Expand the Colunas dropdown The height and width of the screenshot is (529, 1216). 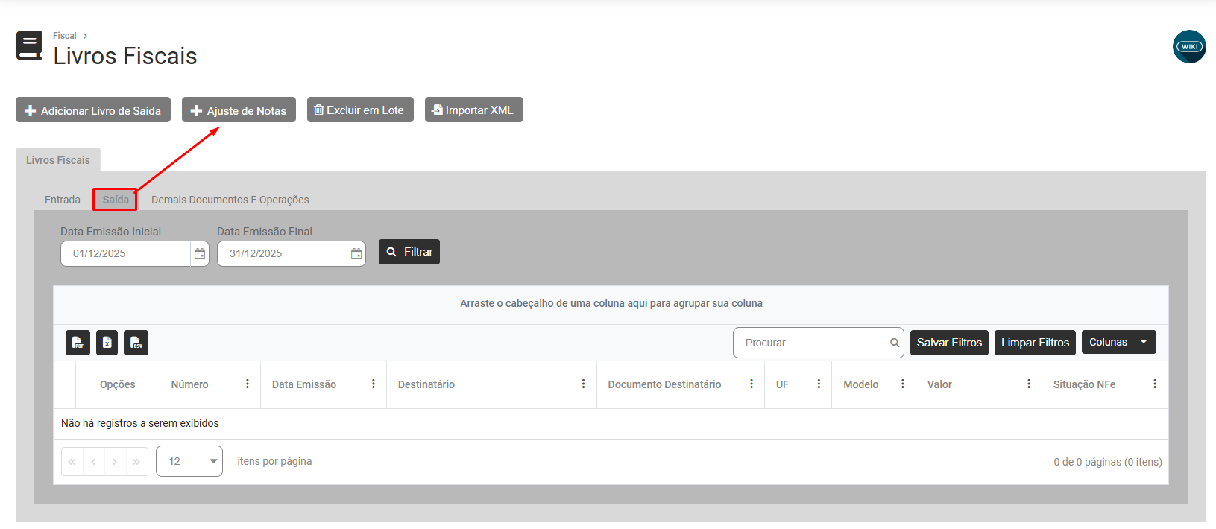[x=1119, y=342]
